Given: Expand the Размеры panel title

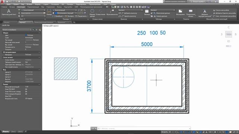Looking at the screenshot, I should (67, 19).
